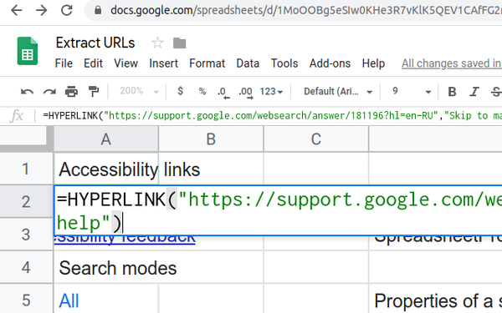
Task: Open the Add-ons menu
Action: coord(330,63)
